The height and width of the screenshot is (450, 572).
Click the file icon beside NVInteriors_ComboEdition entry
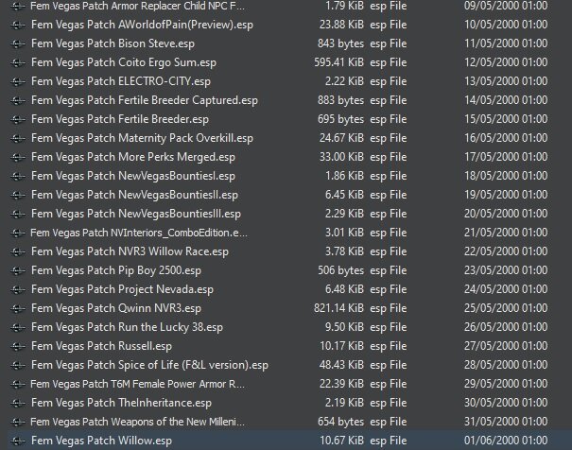[x=18, y=233]
